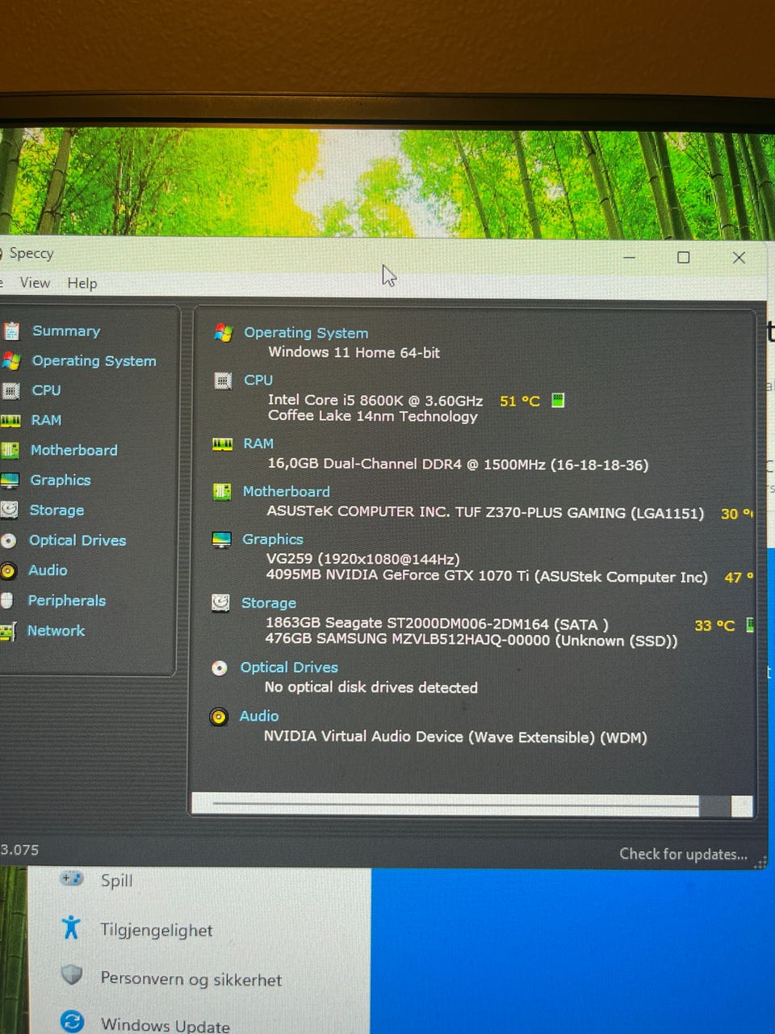Select Peripherals in the sidebar

[x=66, y=601]
